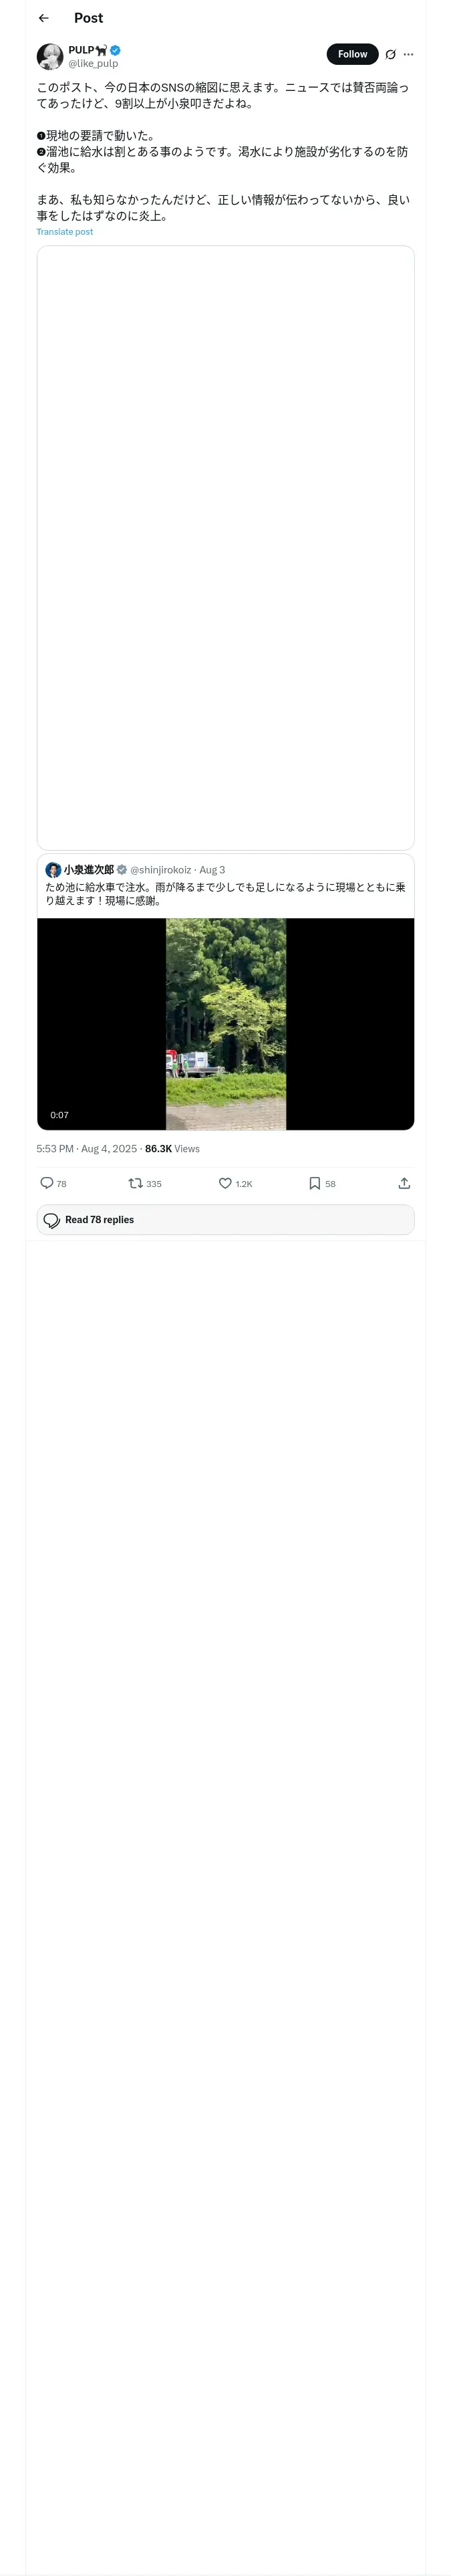
Task: Click the Grok explain icon
Action: 390,54
